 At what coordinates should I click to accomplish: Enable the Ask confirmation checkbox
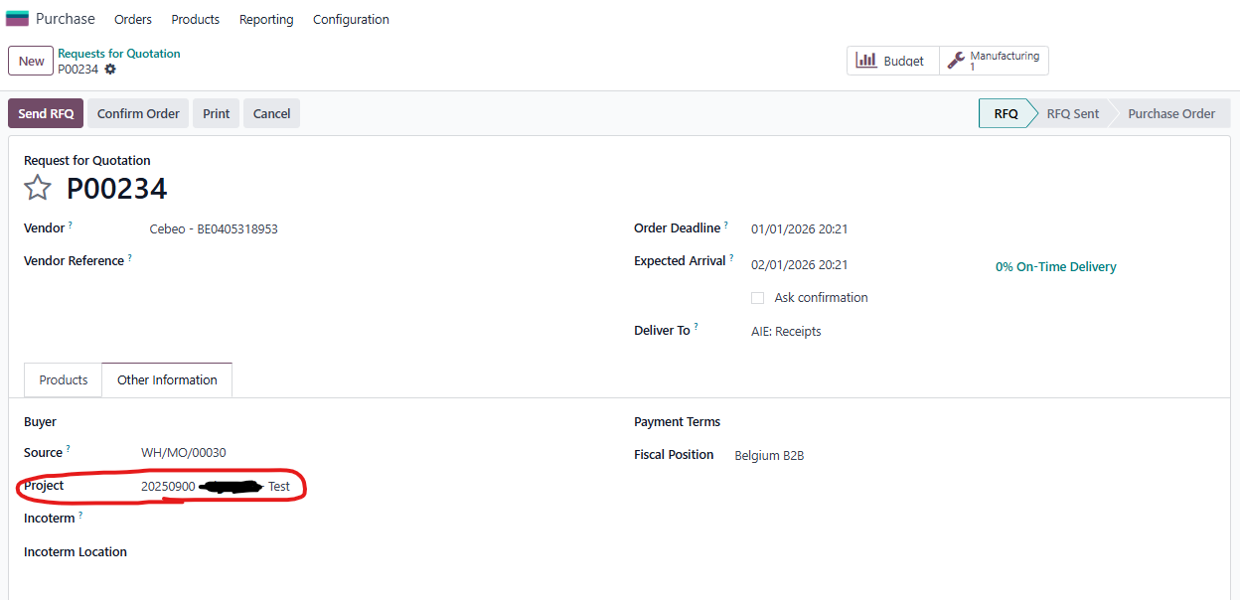click(758, 298)
